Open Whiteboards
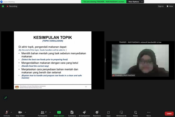Viewport: 175px width, 117px height. point(121,113)
